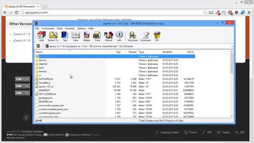Go up one folder level icon
The width and height of the screenshot is (254, 143).
38,46
